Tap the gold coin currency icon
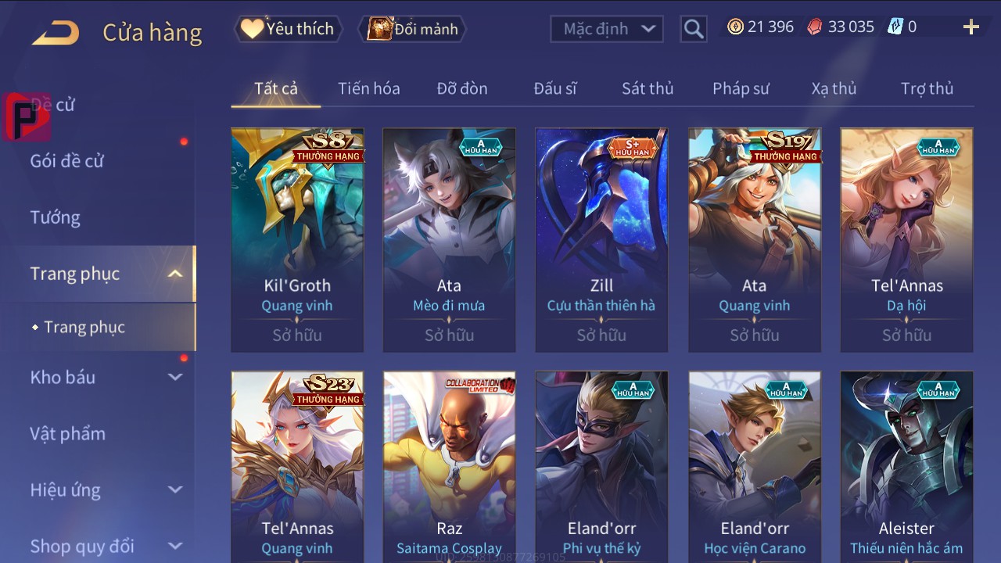Screen dimensions: 1001x563 [x=735, y=27]
